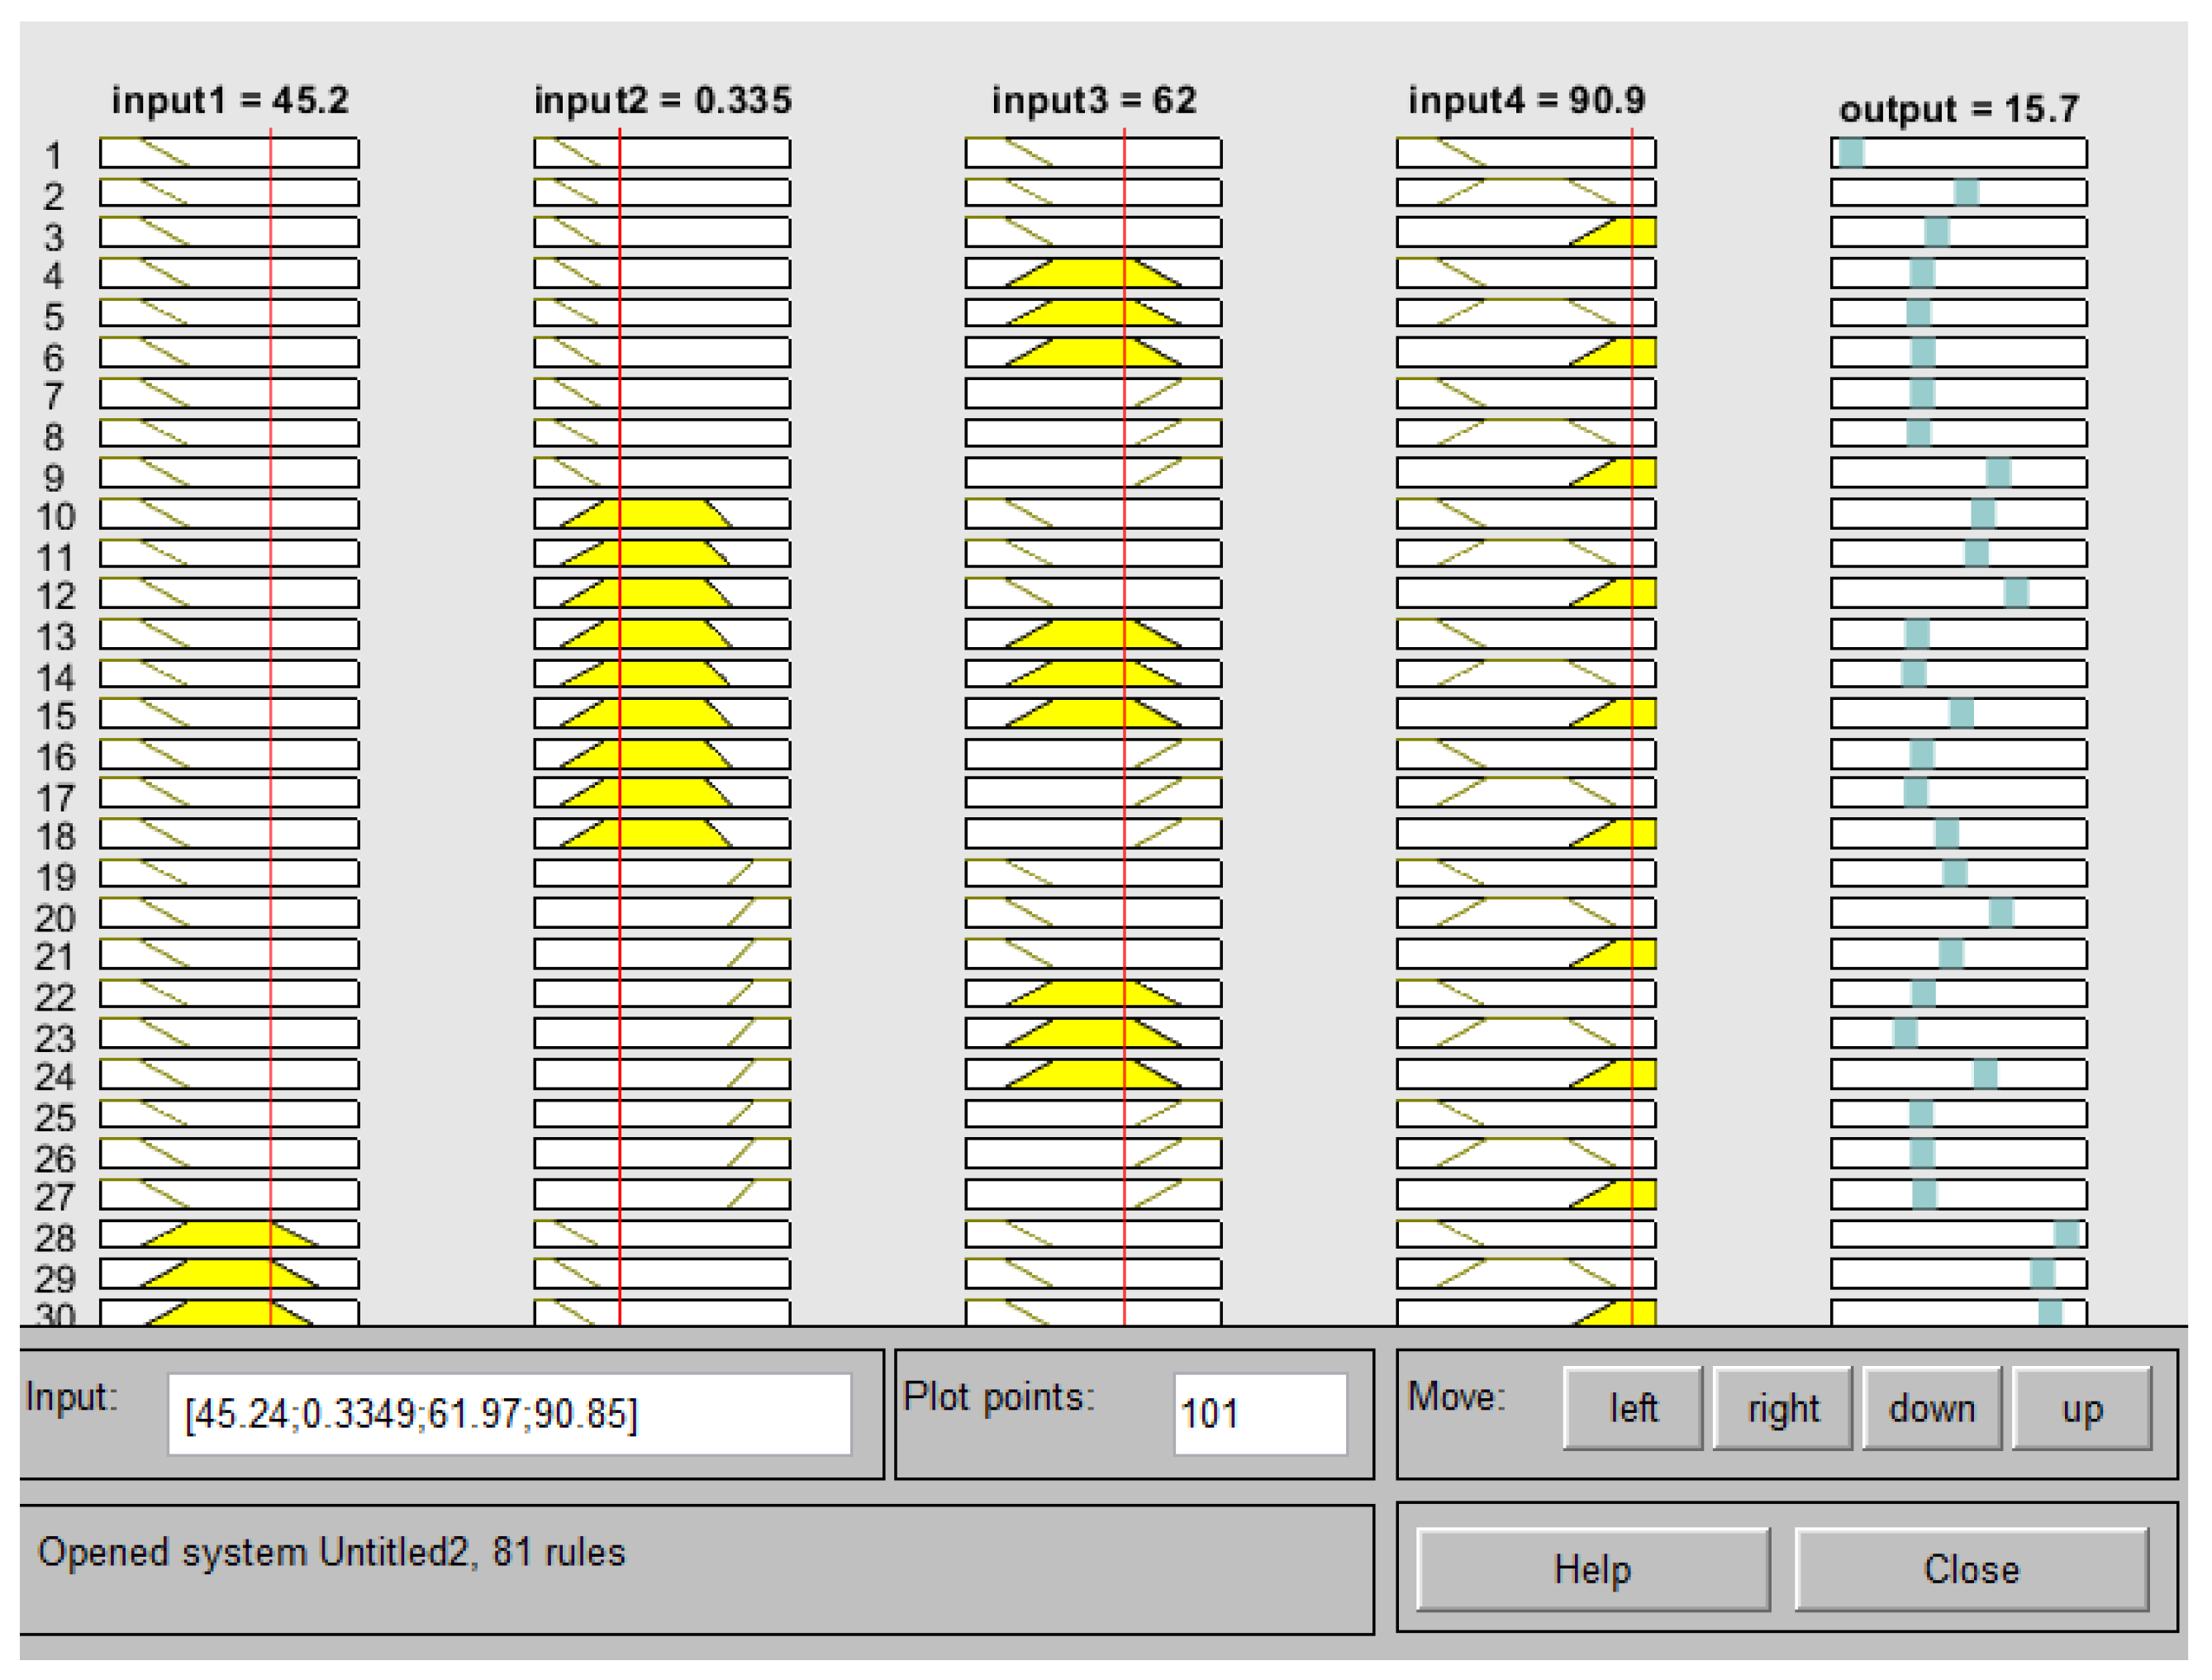Select rule number 1 label
This screenshot has width=2212, height=1680.
click(54, 156)
